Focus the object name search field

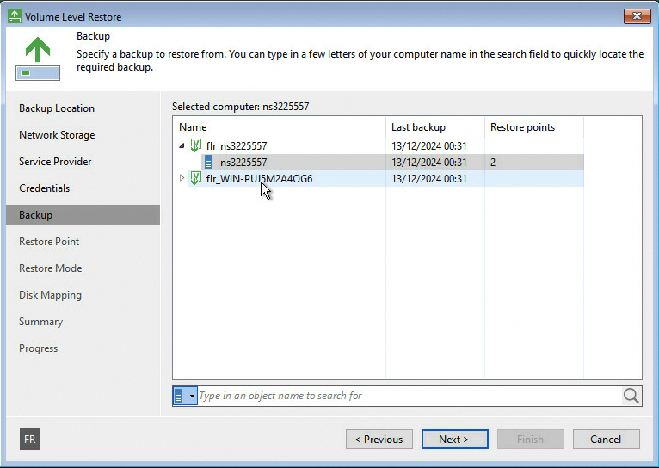click(x=409, y=396)
